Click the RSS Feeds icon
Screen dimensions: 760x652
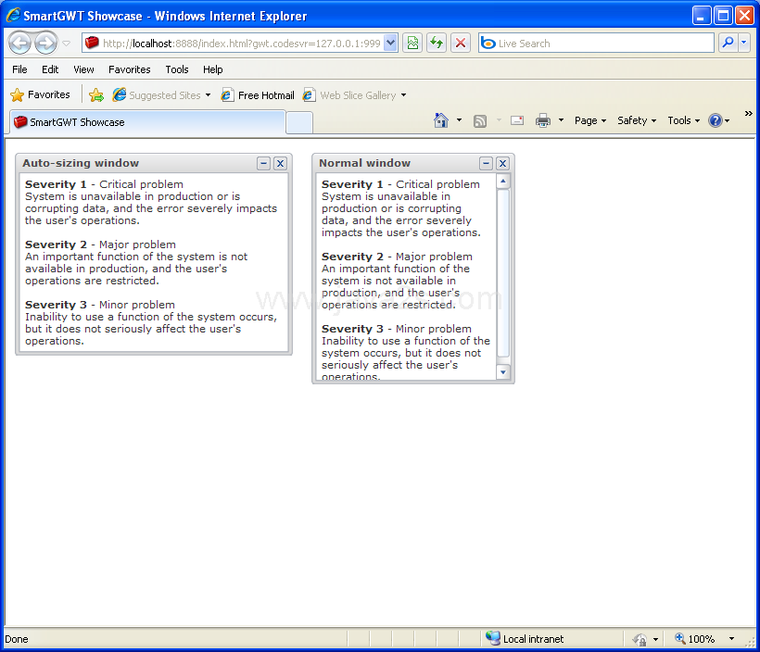click(480, 120)
